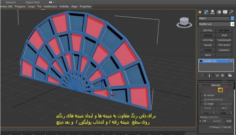
Task: Click the Shell modifier button
Action: click(x=224, y=35)
